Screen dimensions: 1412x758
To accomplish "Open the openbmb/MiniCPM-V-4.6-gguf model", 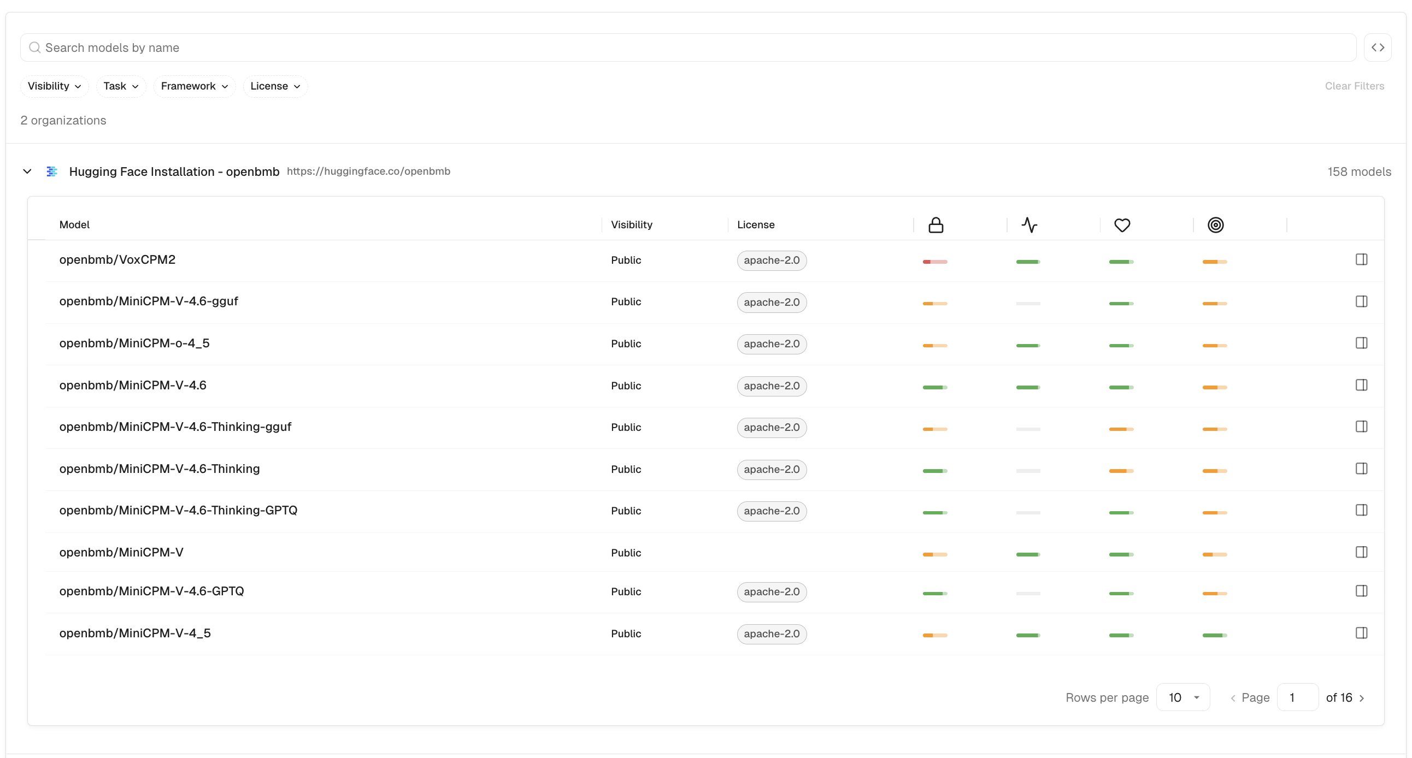I will point(149,301).
